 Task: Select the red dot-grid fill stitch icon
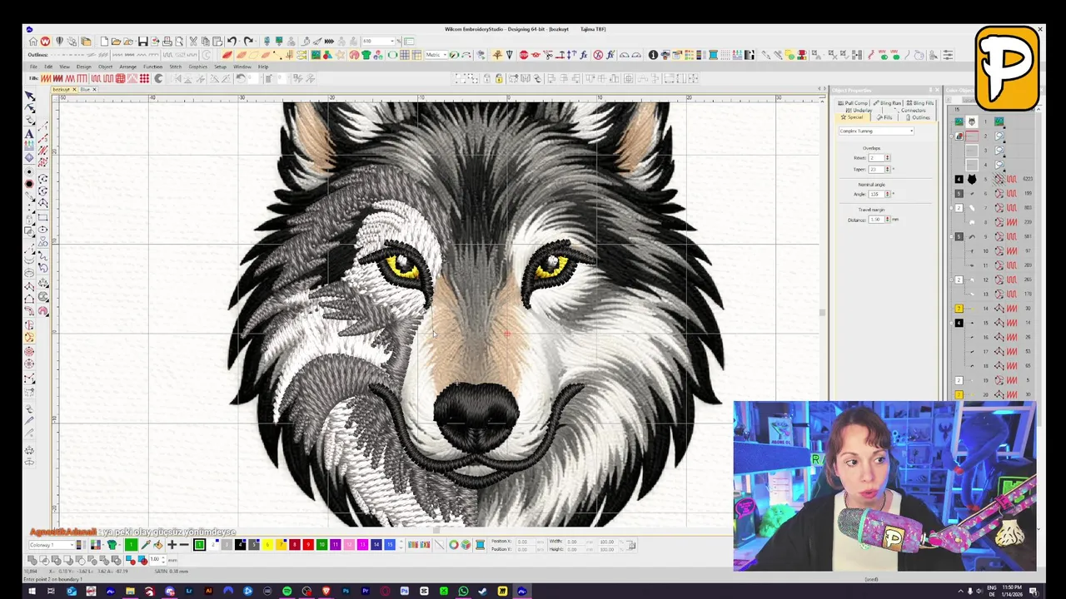tap(144, 78)
